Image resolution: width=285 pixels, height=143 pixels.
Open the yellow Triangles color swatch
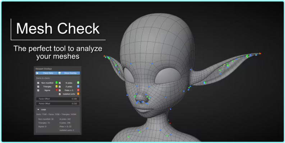(56, 87)
